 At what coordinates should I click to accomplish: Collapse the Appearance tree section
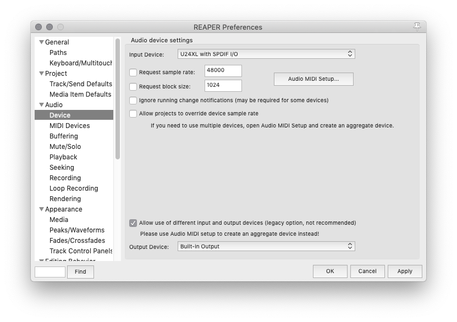coord(41,209)
